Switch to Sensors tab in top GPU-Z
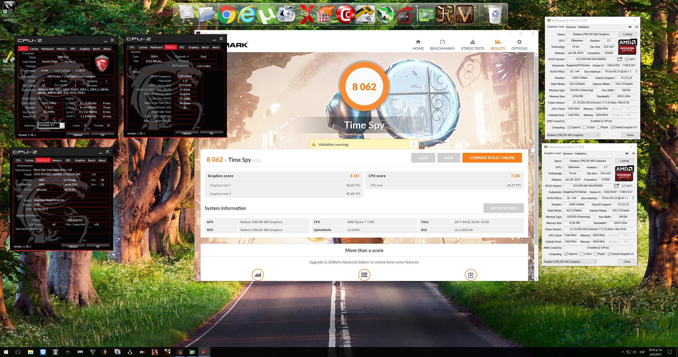This screenshot has height=357, width=678. [571, 27]
